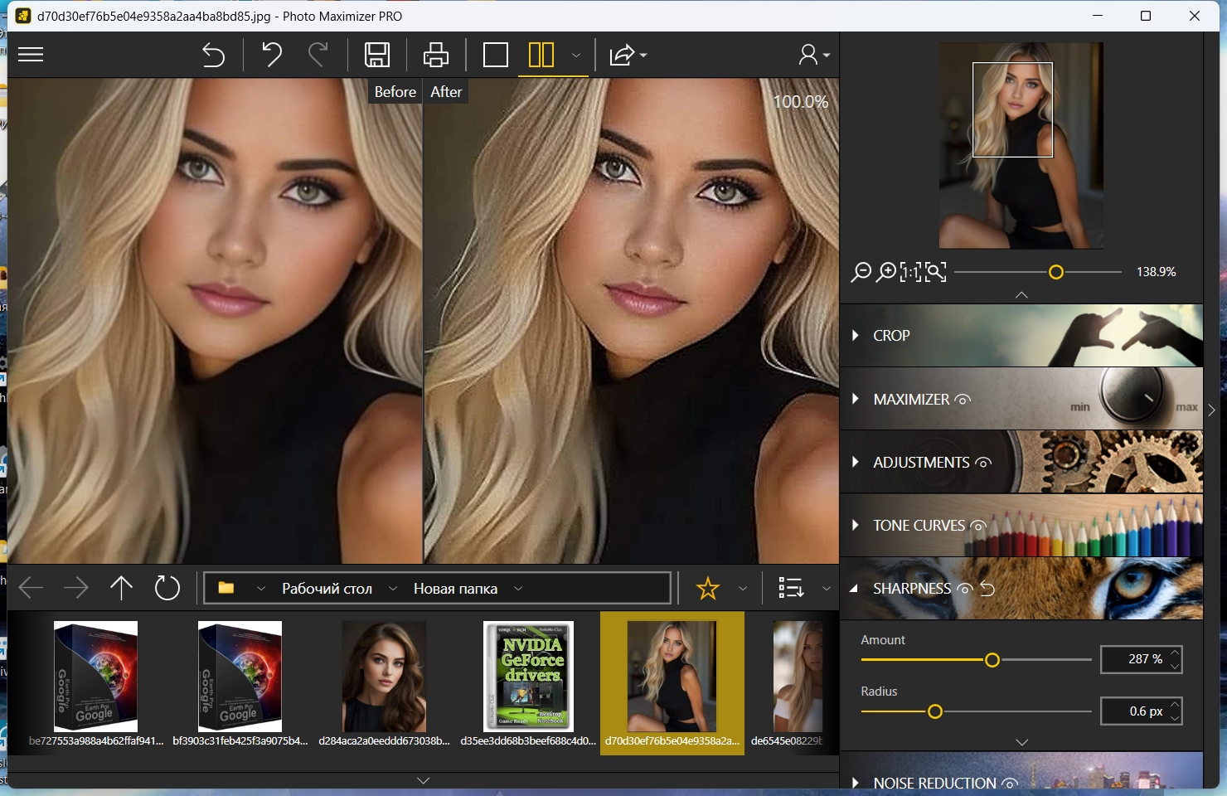Click the print icon

(x=435, y=55)
